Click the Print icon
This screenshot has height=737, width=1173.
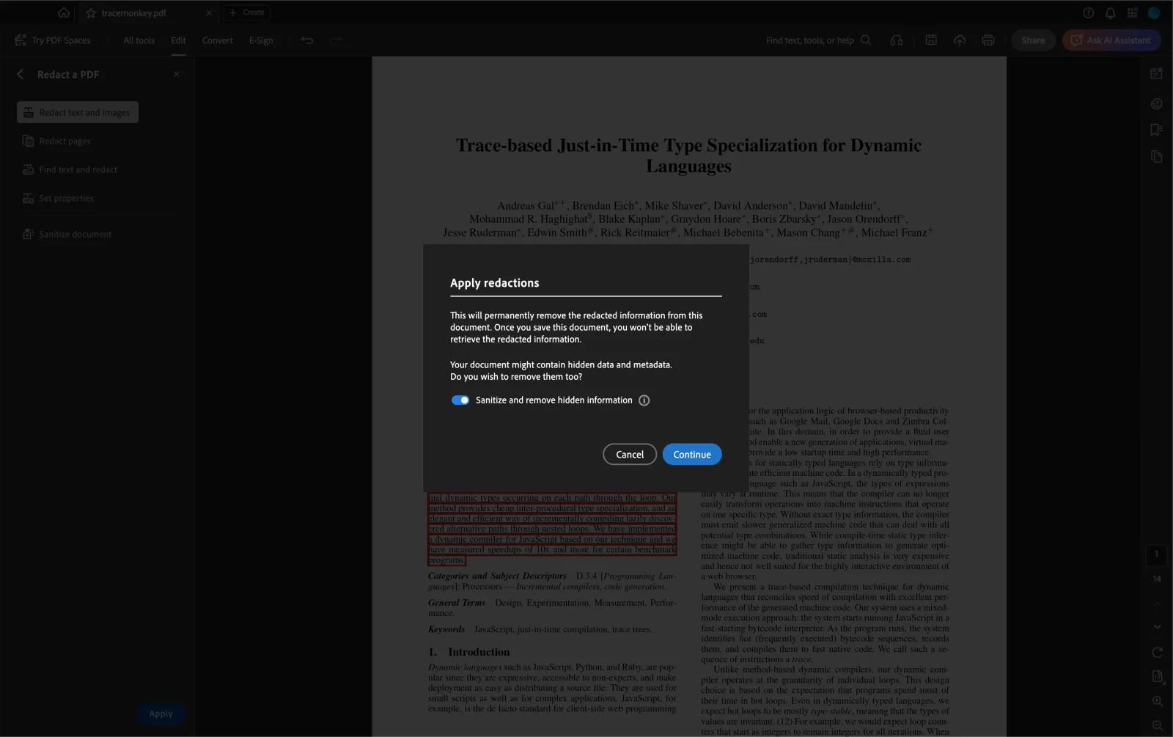click(988, 40)
